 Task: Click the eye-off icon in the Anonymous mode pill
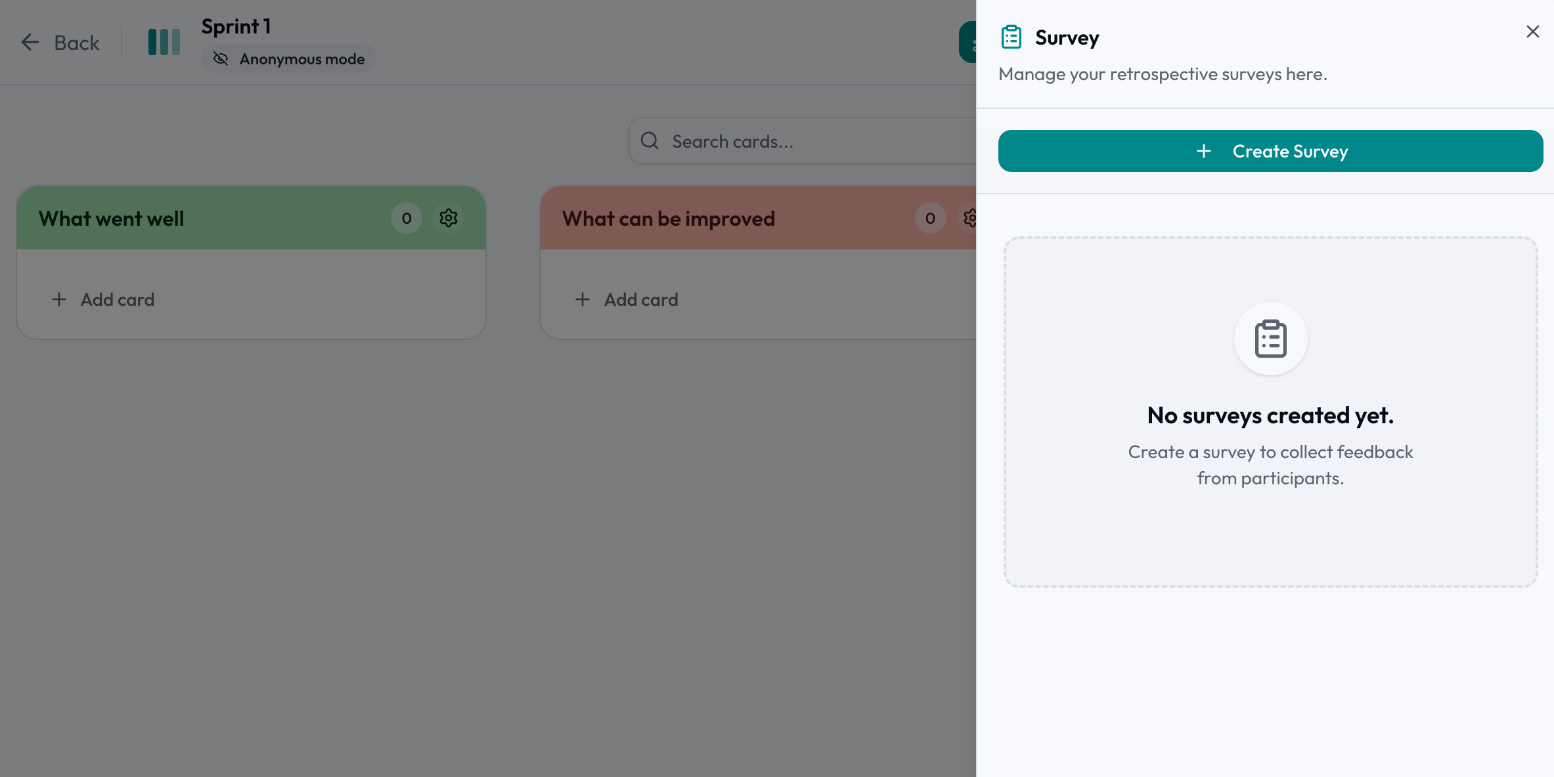pos(220,58)
